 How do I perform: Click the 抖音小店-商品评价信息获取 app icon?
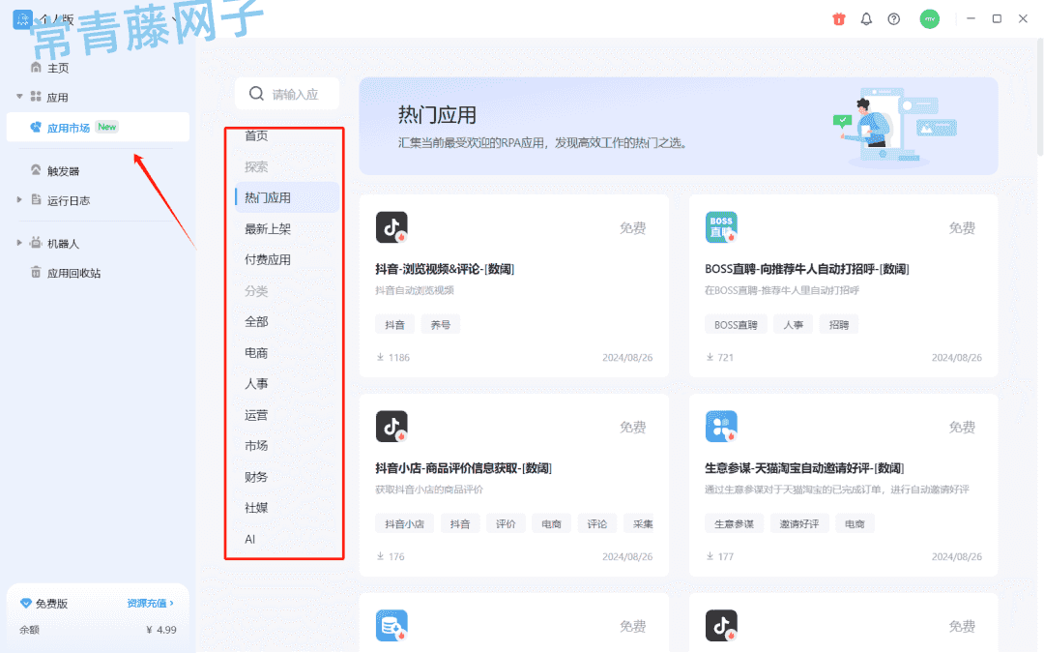391,427
